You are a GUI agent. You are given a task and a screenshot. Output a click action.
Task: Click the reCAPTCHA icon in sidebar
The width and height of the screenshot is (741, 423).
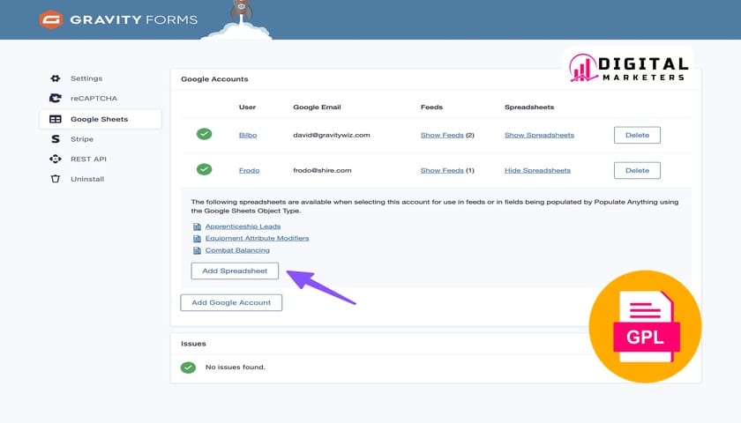tap(56, 99)
